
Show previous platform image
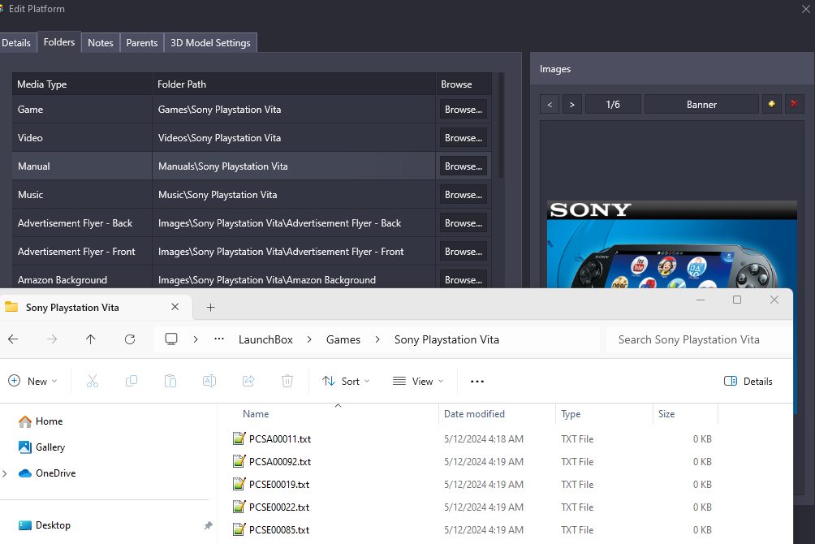click(550, 104)
